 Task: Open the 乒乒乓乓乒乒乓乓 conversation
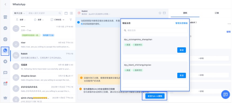pos(43,89)
